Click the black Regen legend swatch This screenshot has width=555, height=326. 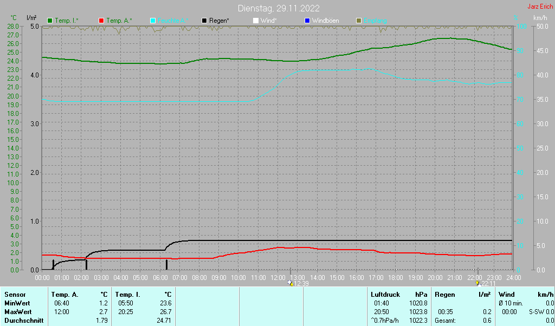pos(204,21)
